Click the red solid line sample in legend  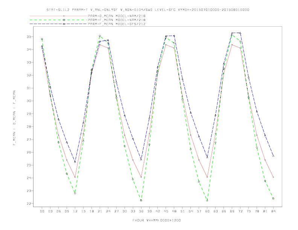58,16
